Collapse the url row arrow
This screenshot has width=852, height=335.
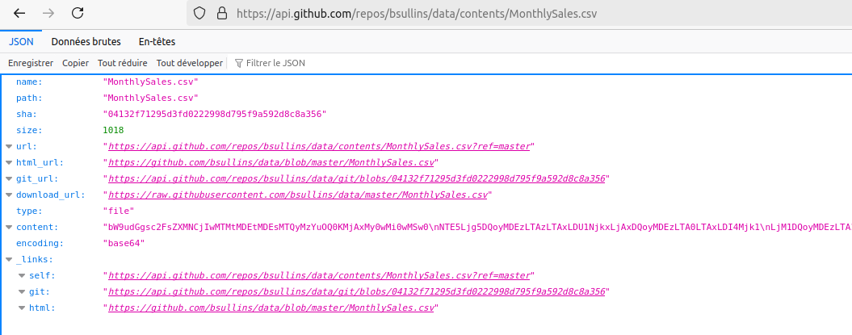(x=9, y=146)
